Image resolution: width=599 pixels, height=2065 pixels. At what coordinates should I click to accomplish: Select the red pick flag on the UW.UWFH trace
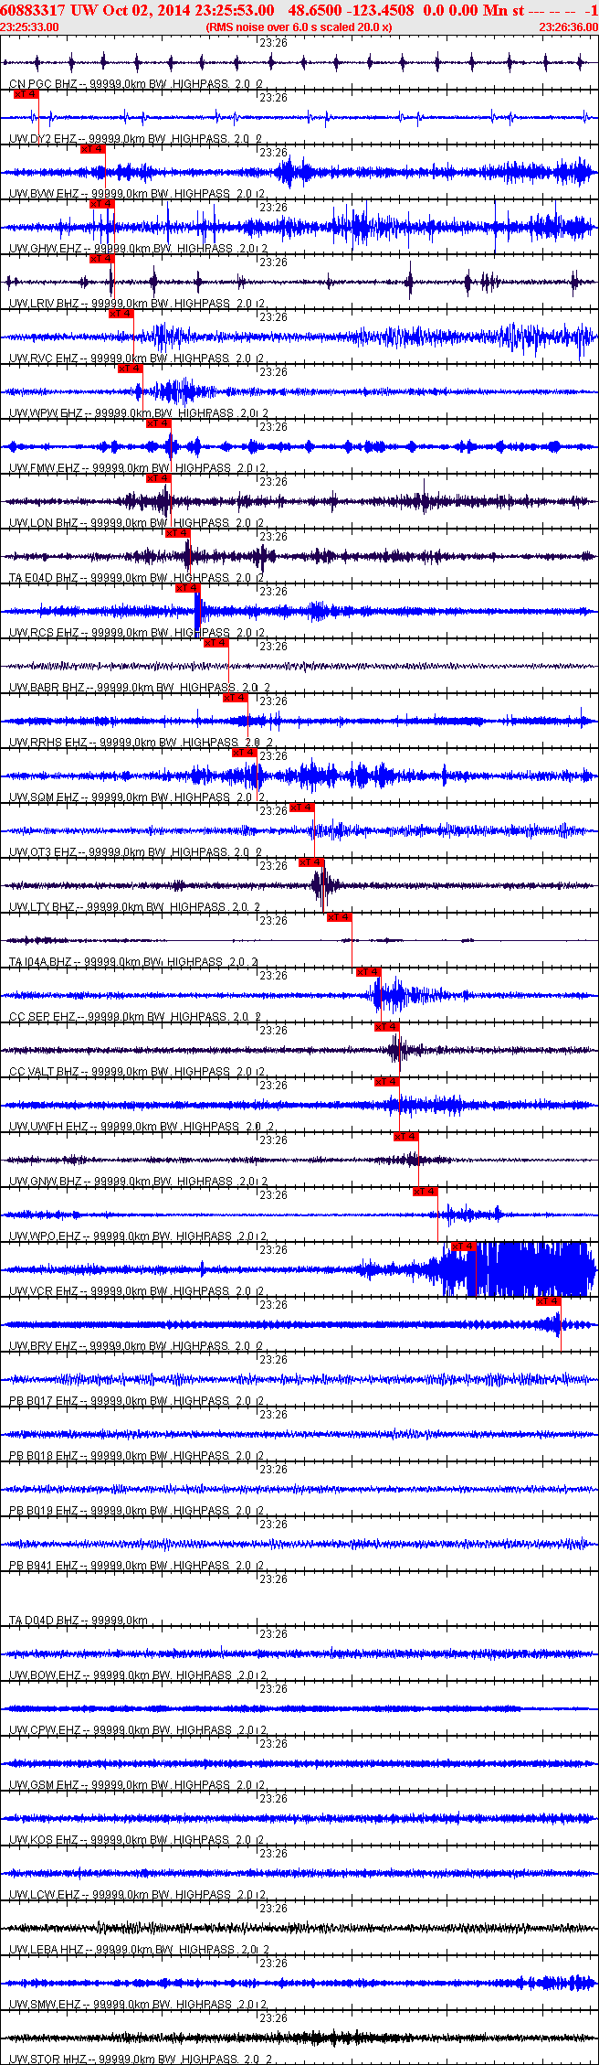coord(387,1082)
